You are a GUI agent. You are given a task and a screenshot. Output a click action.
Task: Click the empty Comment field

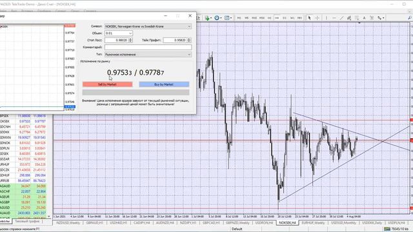point(148,47)
